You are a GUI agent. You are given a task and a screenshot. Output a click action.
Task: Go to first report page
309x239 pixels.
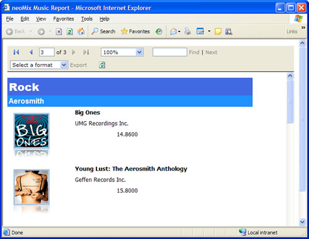(x=16, y=52)
